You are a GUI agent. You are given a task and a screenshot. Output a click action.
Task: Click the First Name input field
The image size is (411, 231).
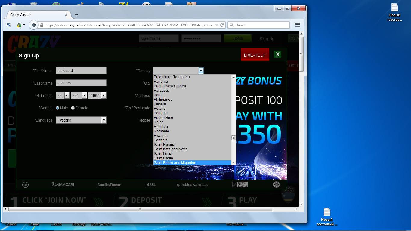tap(81, 71)
